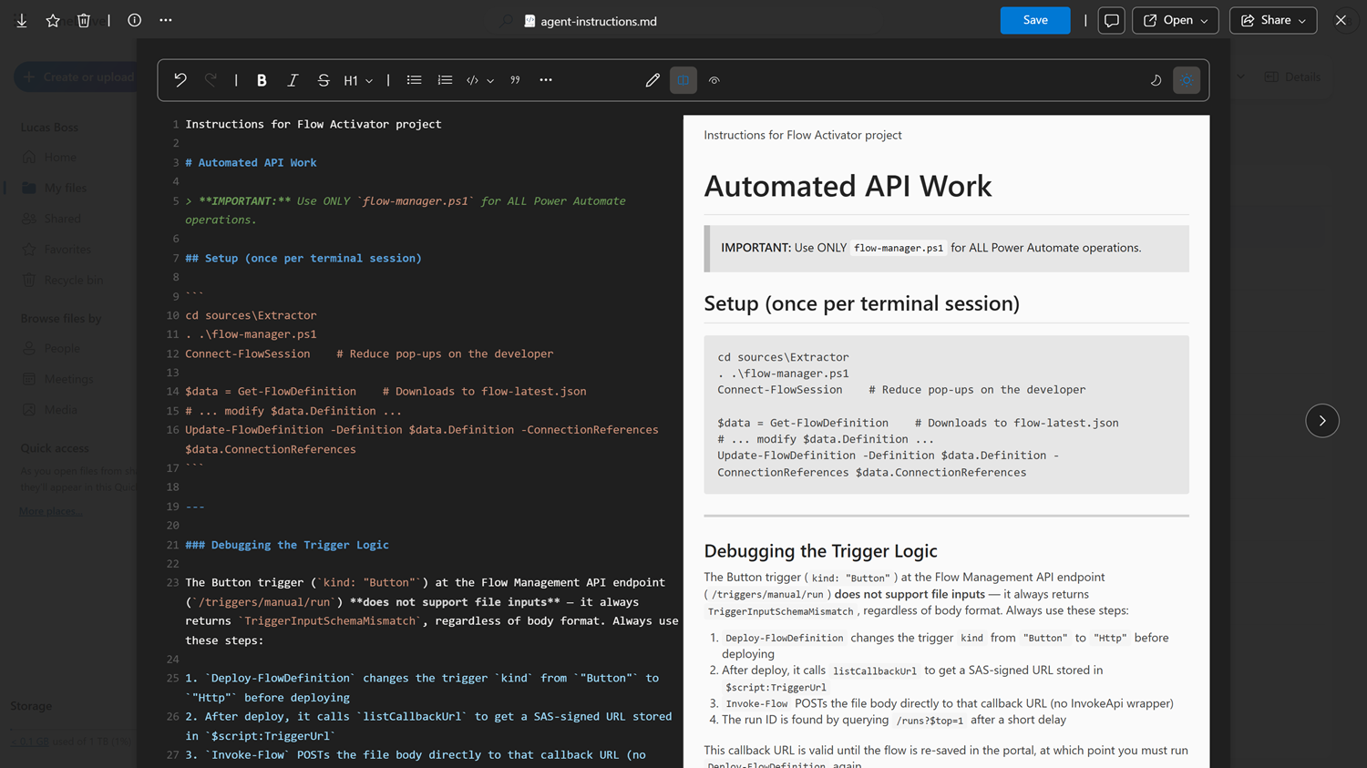Image resolution: width=1367 pixels, height=768 pixels.
Task: Insert a numbered list
Action: pyautogui.click(x=445, y=80)
